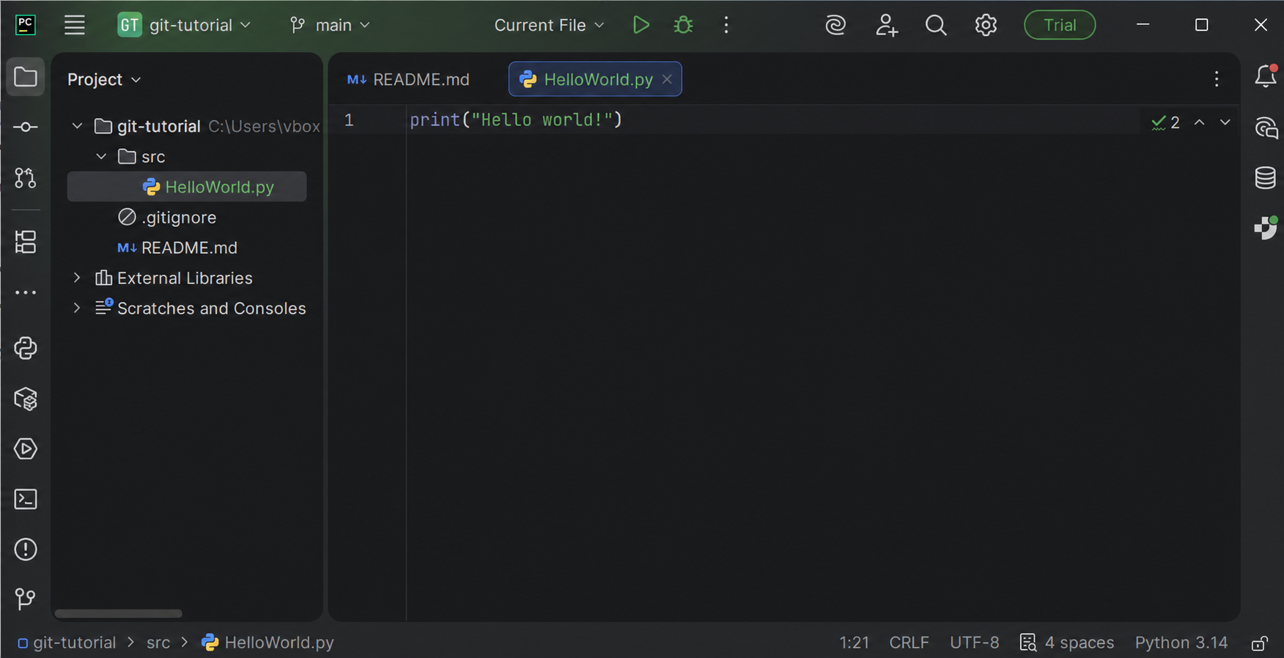Screen dimensions: 1284x658
Task: Switch to the README.md tab
Action: [409, 79]
